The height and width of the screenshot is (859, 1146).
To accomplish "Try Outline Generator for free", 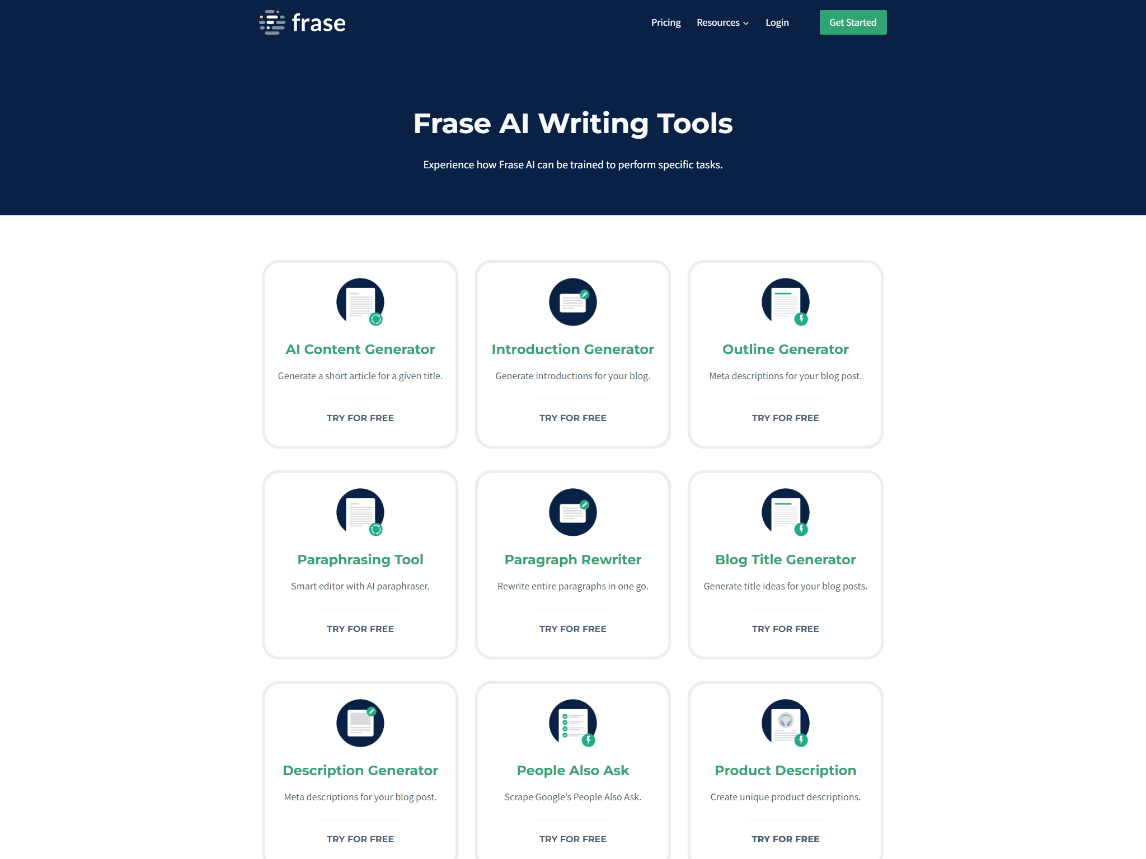I will pos(786,418).
